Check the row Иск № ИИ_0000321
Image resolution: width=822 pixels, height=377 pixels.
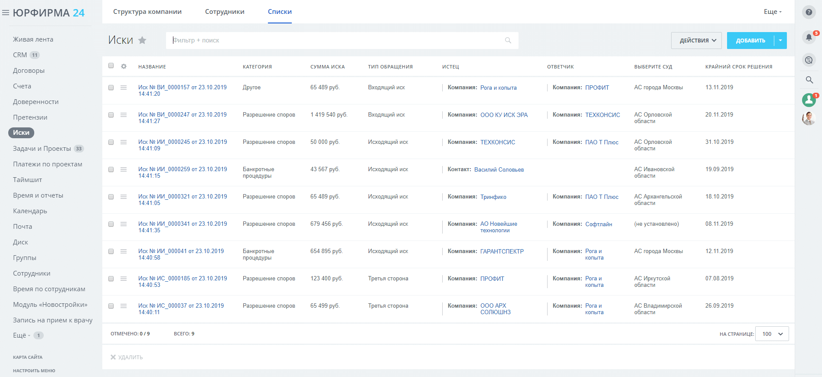pos(111,197)
